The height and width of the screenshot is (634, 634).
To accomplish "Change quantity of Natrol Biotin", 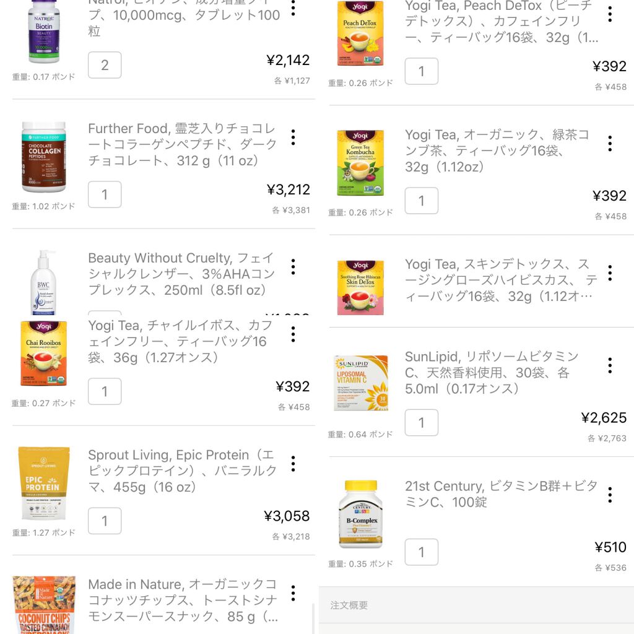I will coord(105,65).
